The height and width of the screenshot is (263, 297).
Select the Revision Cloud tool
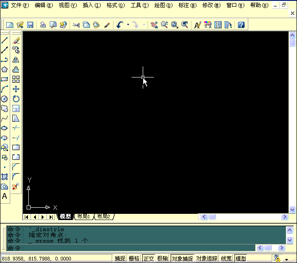click(4, 108)
